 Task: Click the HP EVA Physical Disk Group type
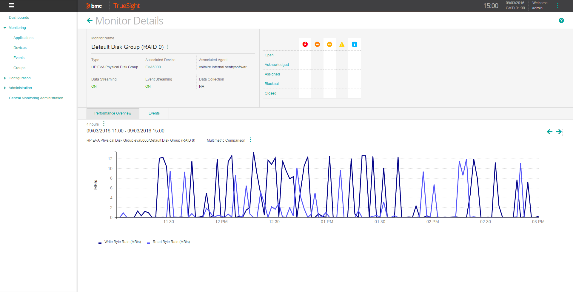(x=115, y=67)
